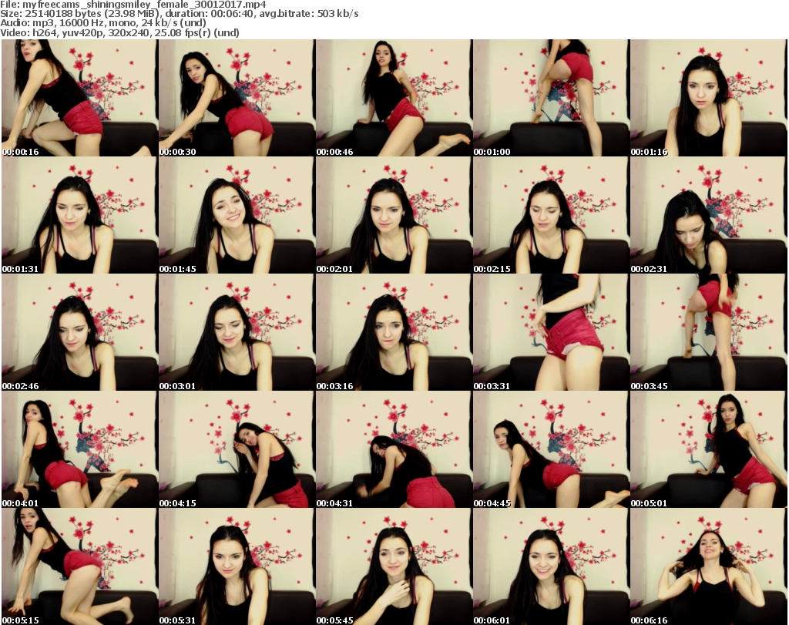Click the Video h264 info line
The width and height of the screenshot is (789, 625).
point(119,32)
